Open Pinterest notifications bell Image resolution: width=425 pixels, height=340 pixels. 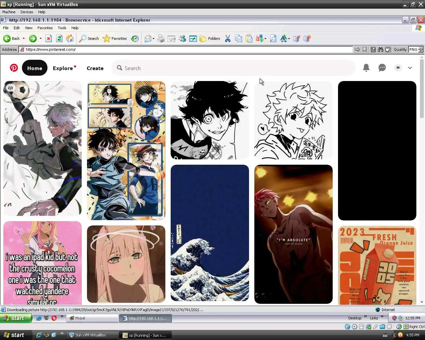(x=366, y=68)
